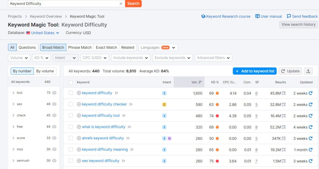Click the semrush group row
Screen dimensions: 319x169
pos(34,161)
